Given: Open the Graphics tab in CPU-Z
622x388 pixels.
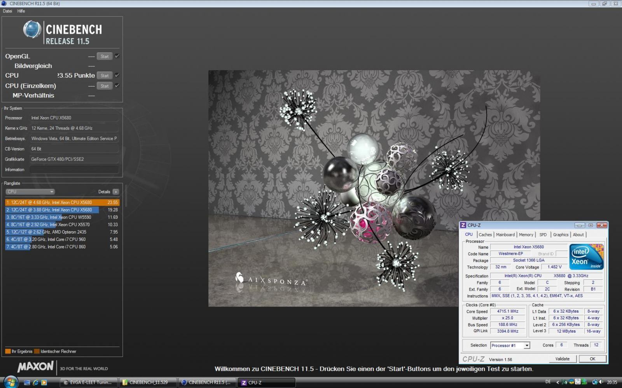Looking at the screenshot, I should pyautogui.click(x=561, y=235).
